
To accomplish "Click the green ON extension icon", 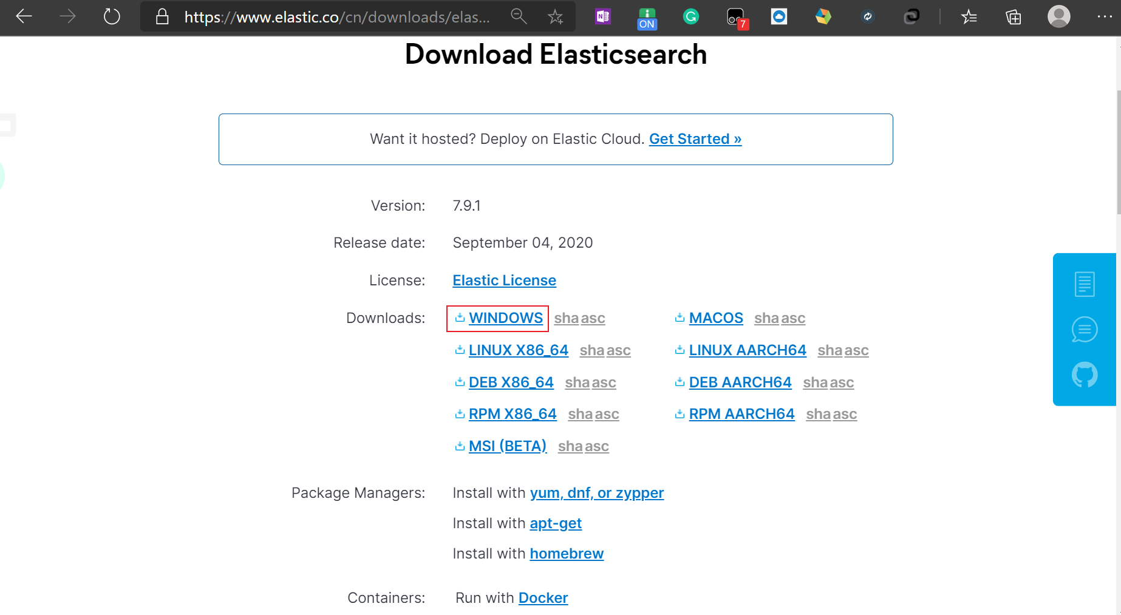I will [x=647, y=18].
